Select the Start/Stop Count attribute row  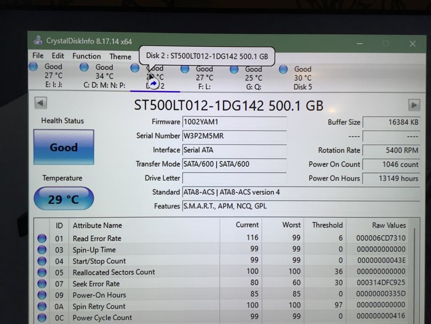tap(221, 261)
